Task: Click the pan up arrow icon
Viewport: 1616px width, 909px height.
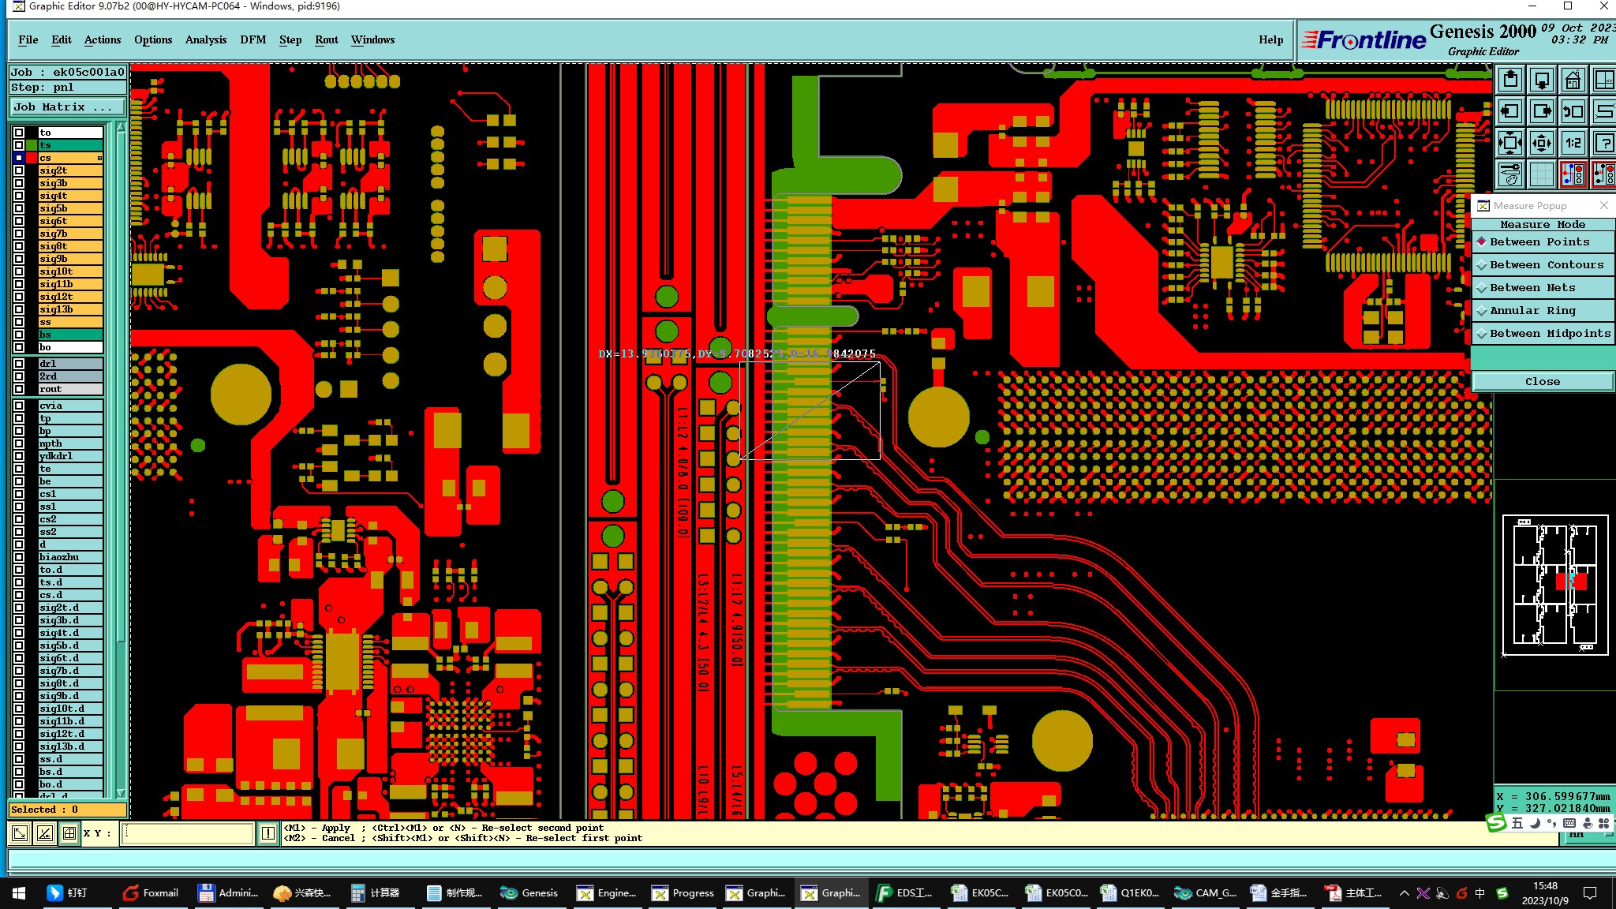Action: 1510,80
